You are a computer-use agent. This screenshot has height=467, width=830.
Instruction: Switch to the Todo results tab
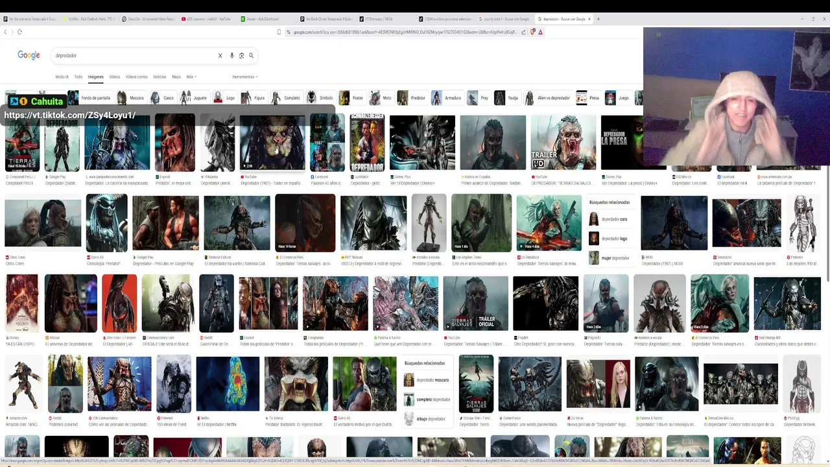78,77
